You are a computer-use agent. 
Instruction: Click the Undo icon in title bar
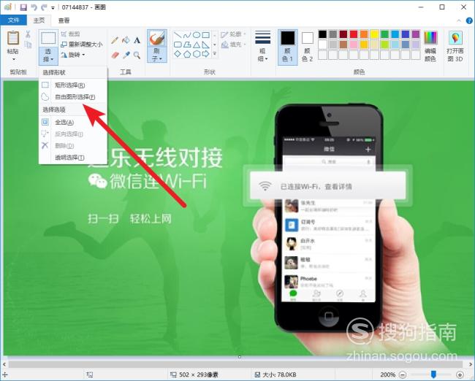pos(34,7)
